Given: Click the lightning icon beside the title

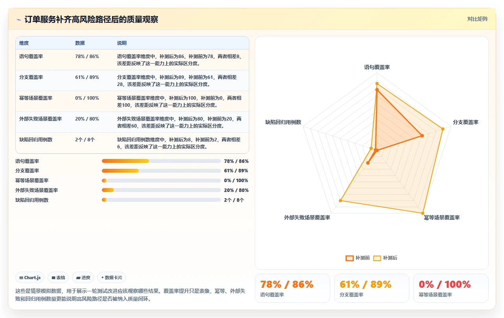Looking at the screenshot, I should tap(19, 19).
